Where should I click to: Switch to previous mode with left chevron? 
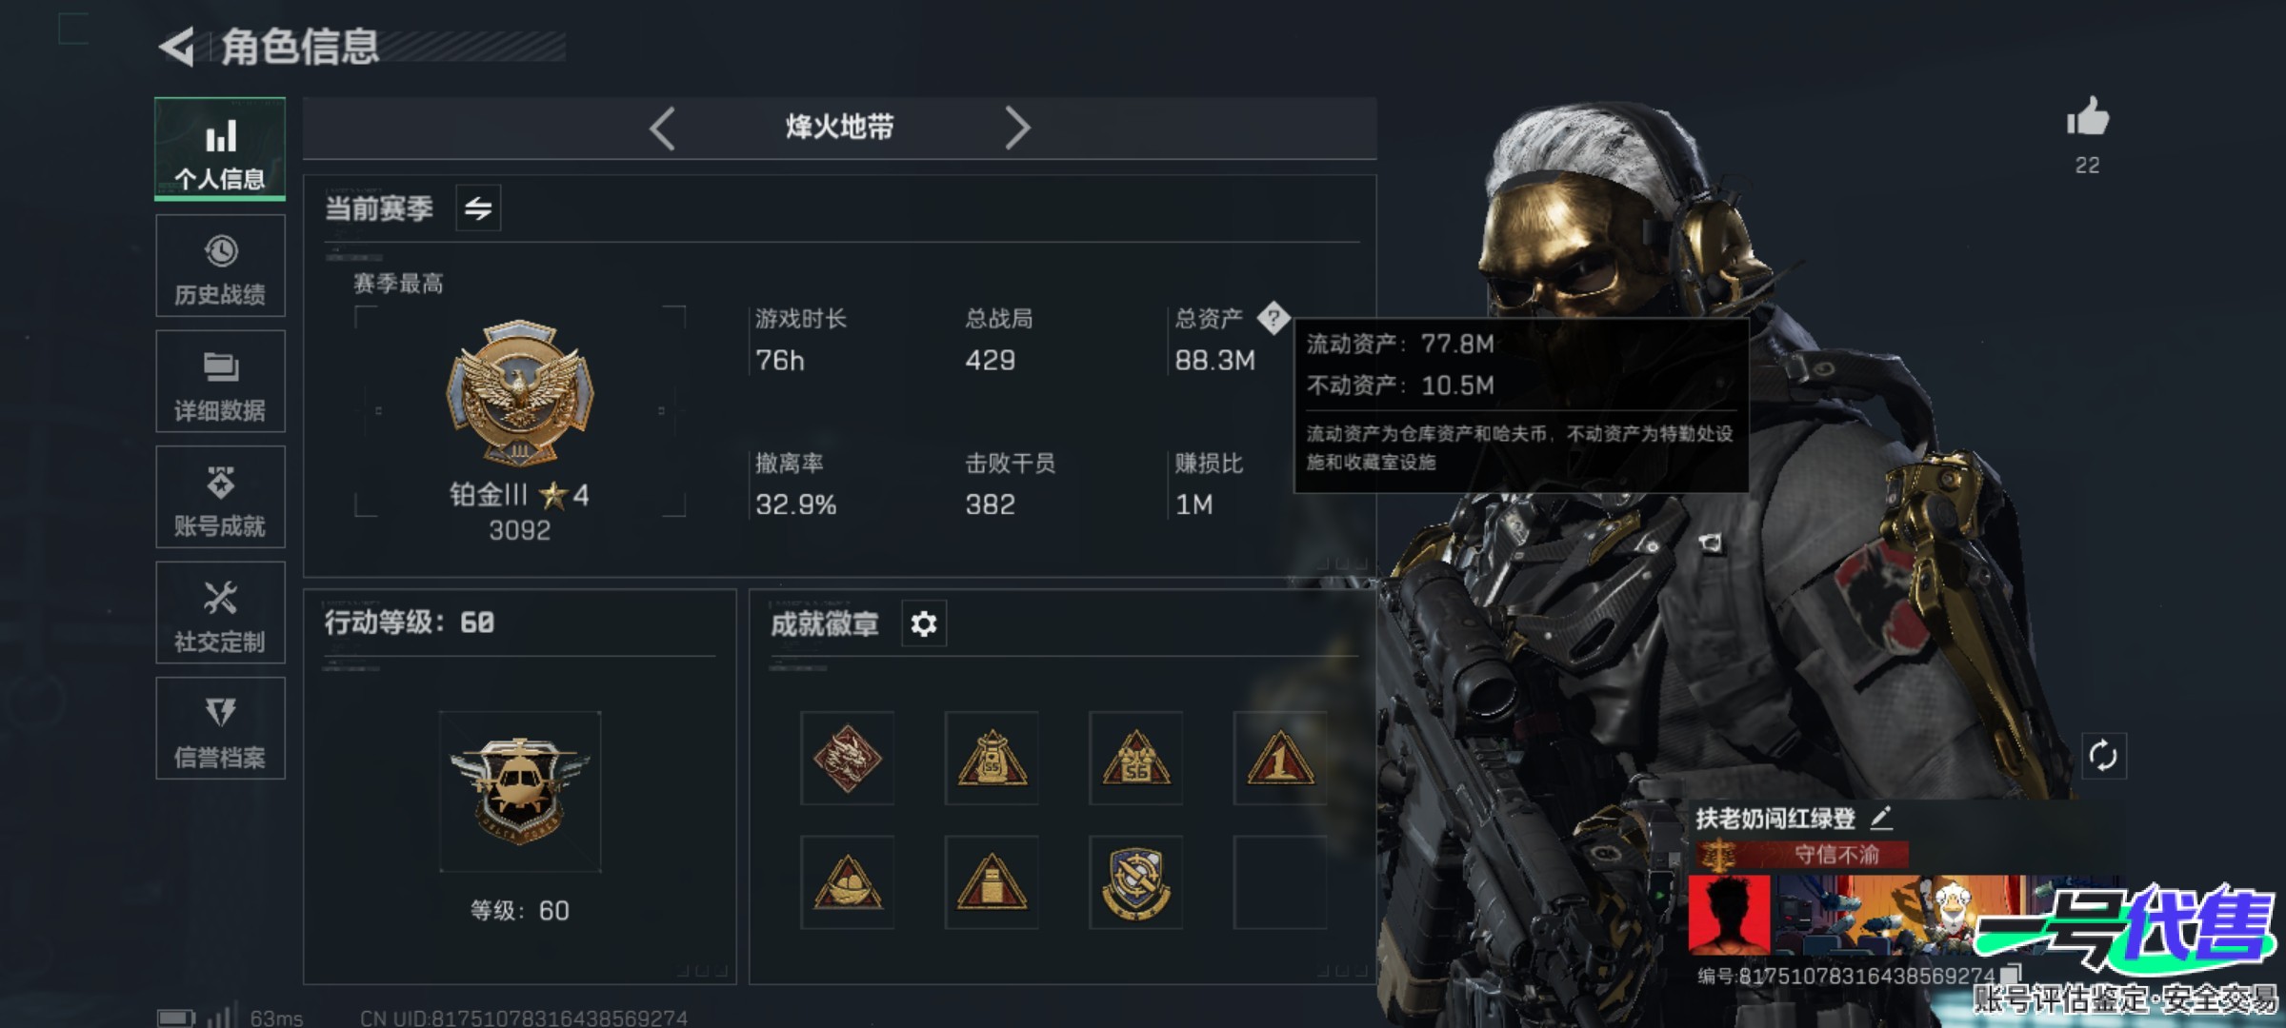coord(662,128)
